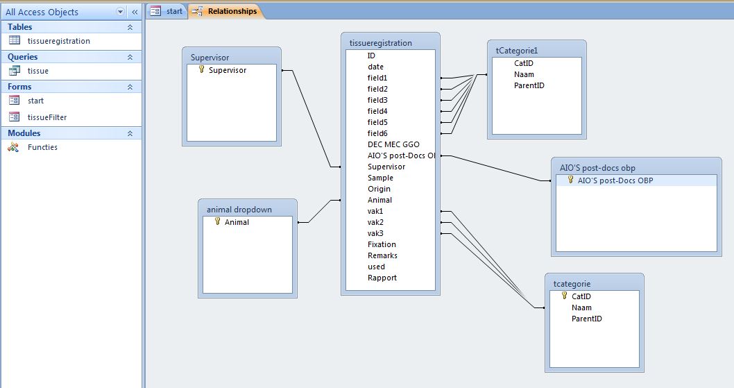The image size is (734, 388).
Task: Click the Queries group header
Action: 71,57
